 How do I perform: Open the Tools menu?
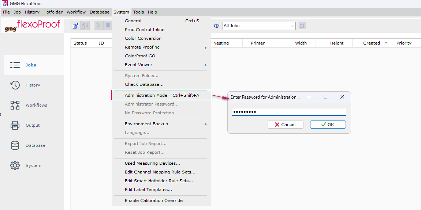[138, 12]
